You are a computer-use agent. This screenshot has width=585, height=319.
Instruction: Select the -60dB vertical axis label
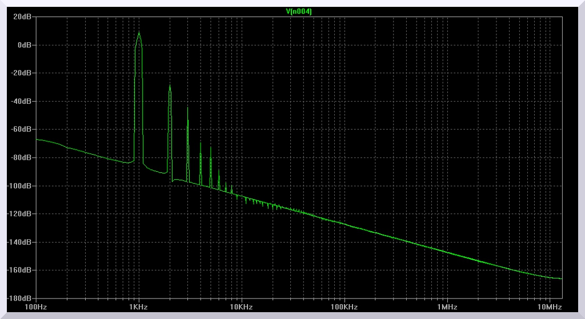(22, 130)
